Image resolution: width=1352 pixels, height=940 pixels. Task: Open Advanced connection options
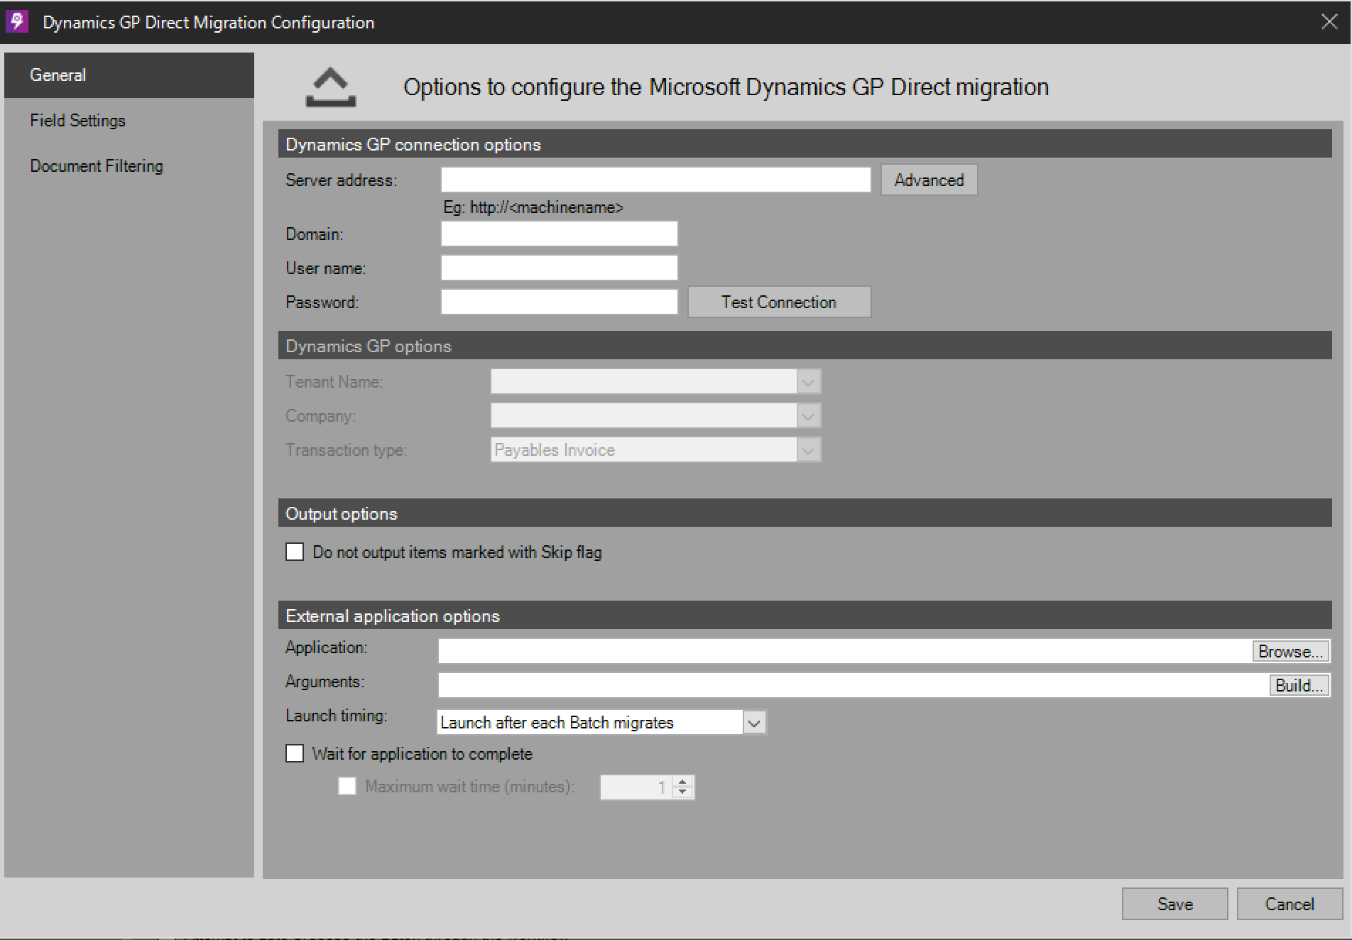click(929, 180)
